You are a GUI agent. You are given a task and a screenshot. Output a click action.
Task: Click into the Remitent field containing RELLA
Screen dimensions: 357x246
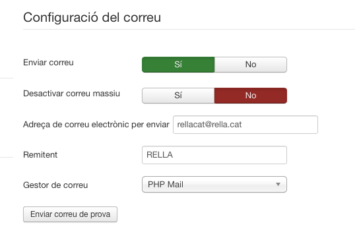click(214, 155)
